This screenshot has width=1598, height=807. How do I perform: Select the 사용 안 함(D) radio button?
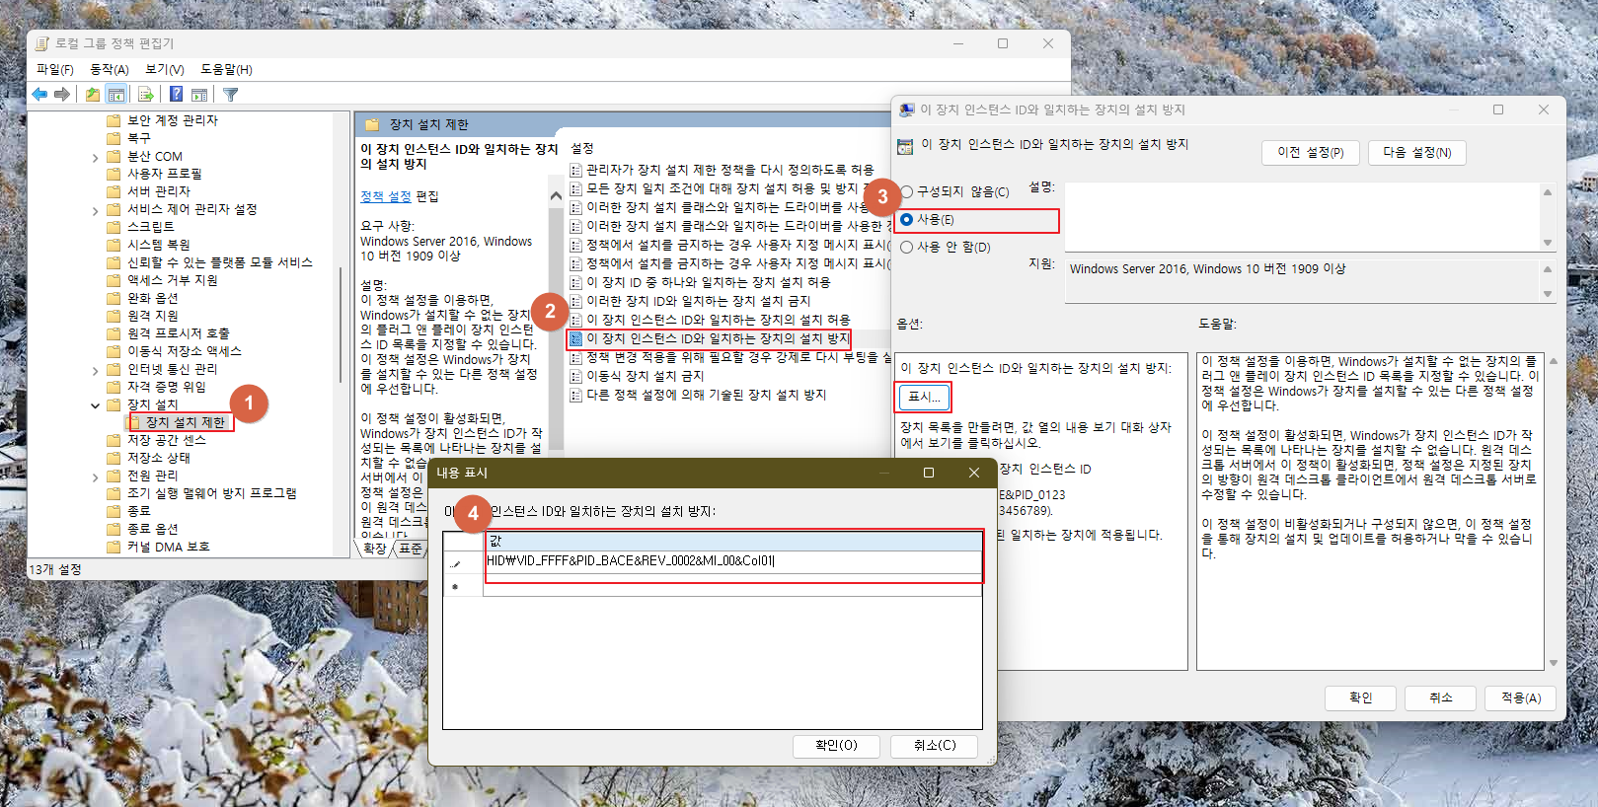tap(906, 248)
